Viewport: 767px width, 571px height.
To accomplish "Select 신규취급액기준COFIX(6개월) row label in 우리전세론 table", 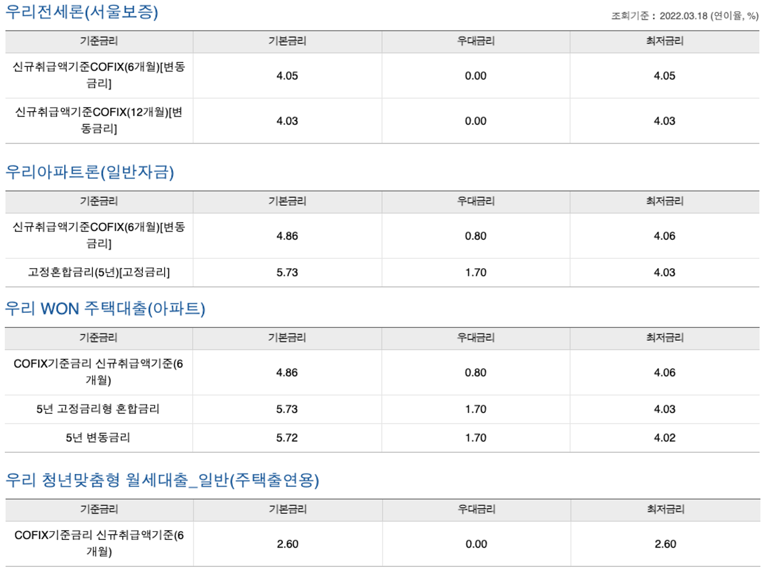I will pos(99,75).
